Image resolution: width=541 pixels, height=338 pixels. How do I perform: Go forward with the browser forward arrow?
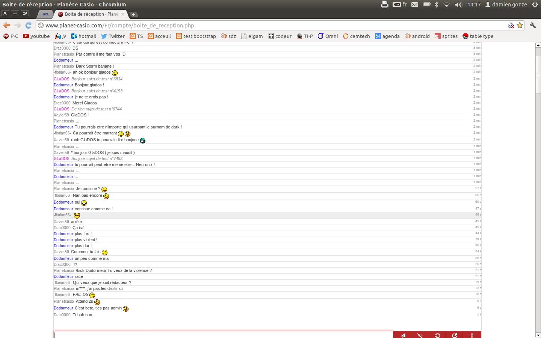click(18, 25)
